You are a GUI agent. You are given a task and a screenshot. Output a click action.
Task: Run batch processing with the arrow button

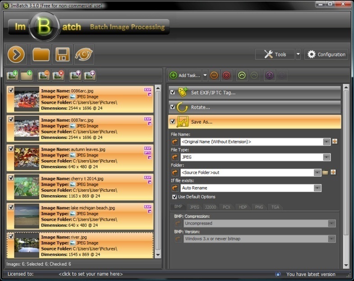[17, 55]
